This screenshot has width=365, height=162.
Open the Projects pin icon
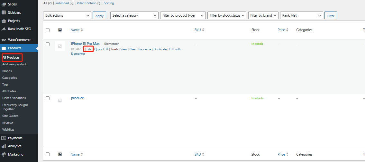[4, 21]
